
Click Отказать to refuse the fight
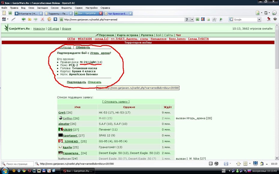[x=94, y=82]
